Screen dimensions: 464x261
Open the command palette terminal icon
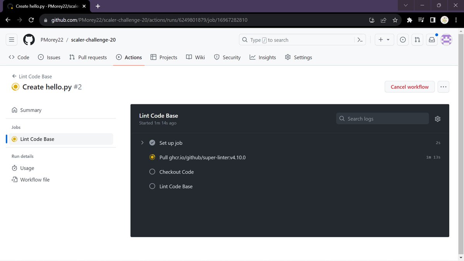tap(360, 39)
